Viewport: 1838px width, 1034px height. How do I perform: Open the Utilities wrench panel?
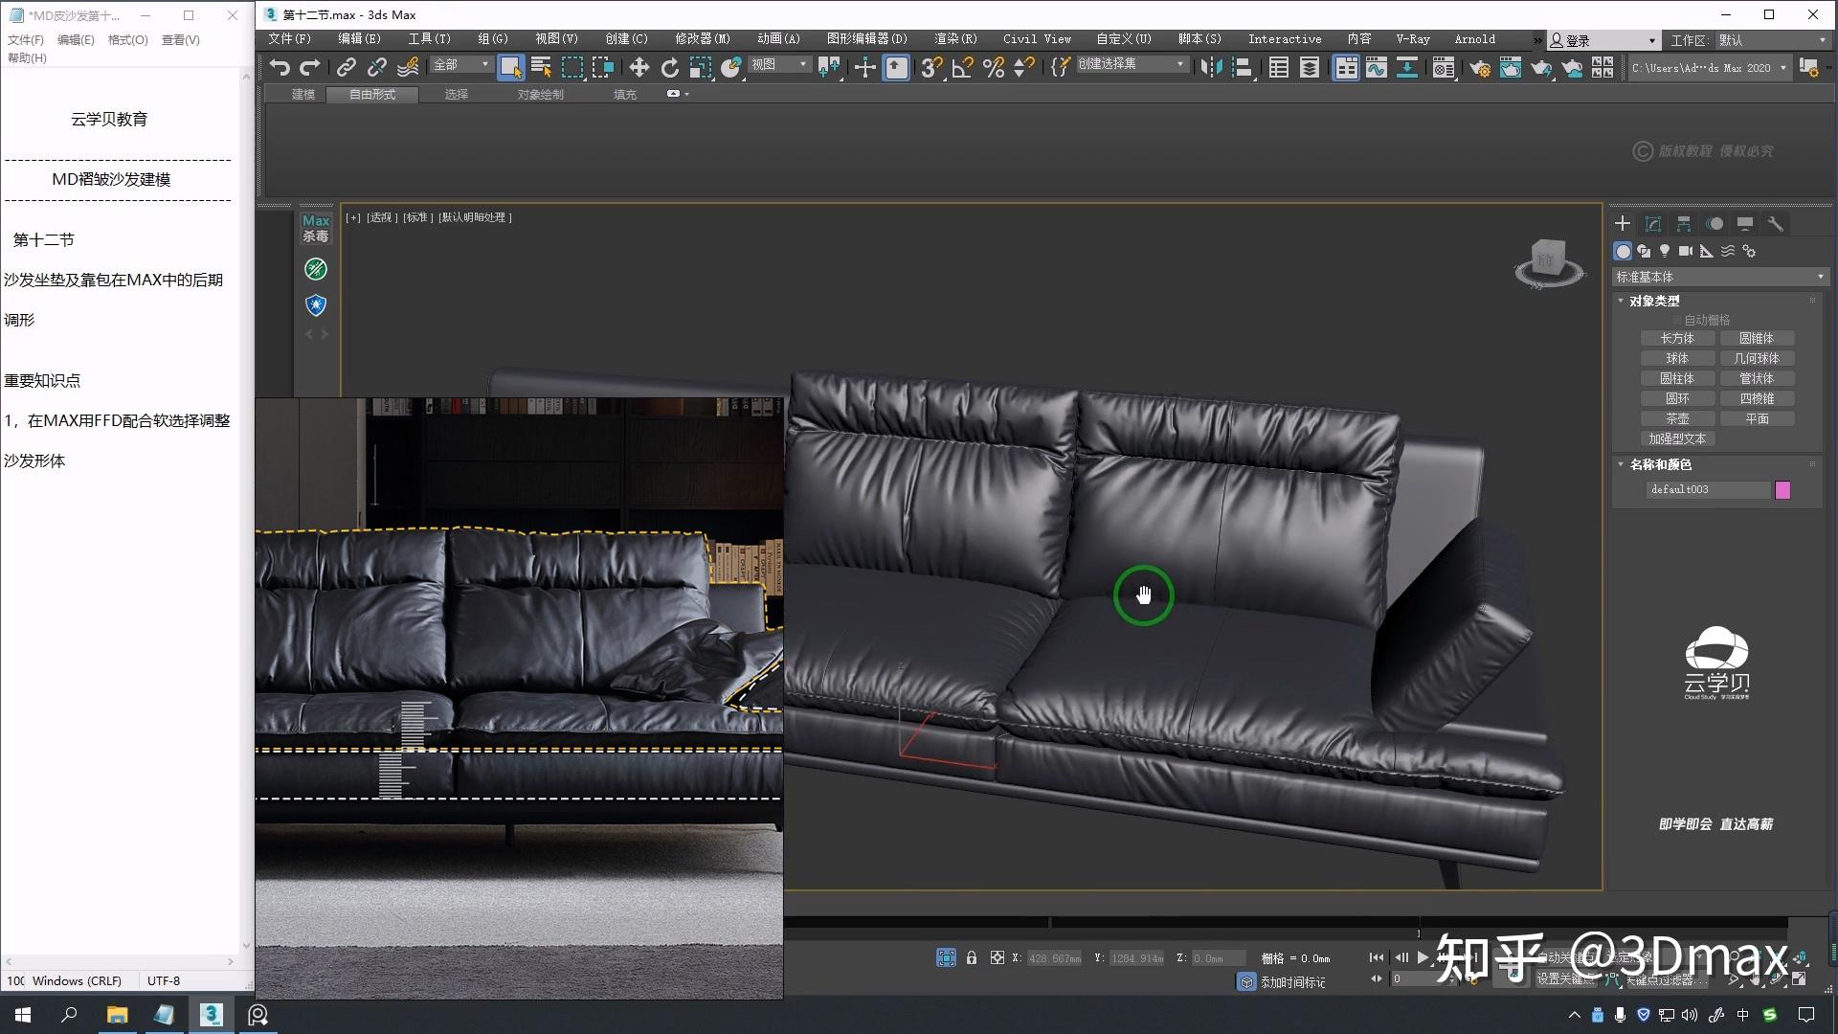tap(1775, 224)
